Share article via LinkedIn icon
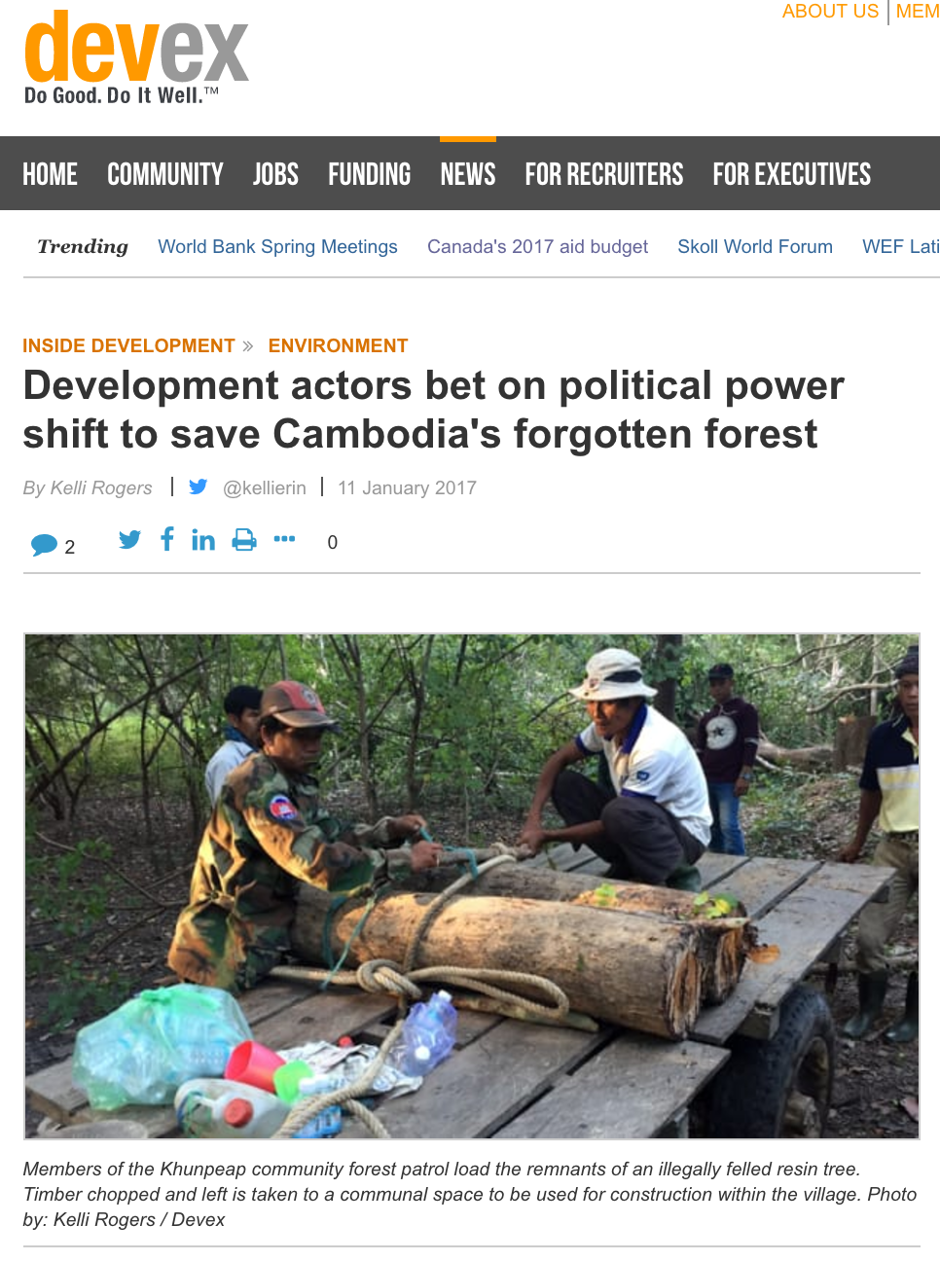This screenshot has height=1261, width=940. (203, 540)
